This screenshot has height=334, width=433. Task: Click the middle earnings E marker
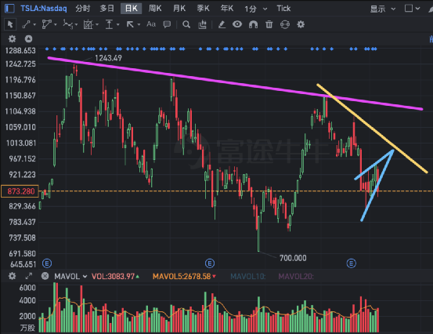click(x=210, y=263)
